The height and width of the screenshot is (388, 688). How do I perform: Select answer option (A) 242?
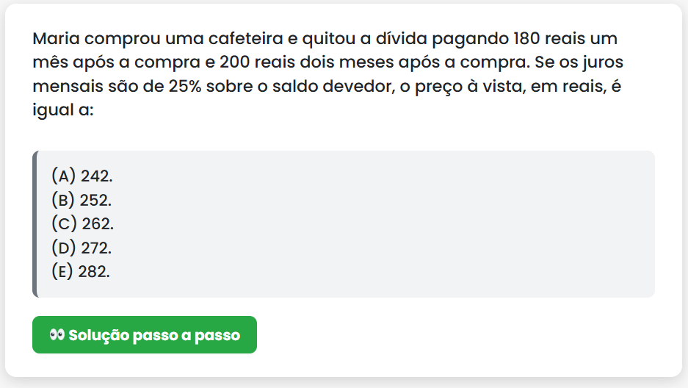tap(82, 176)
